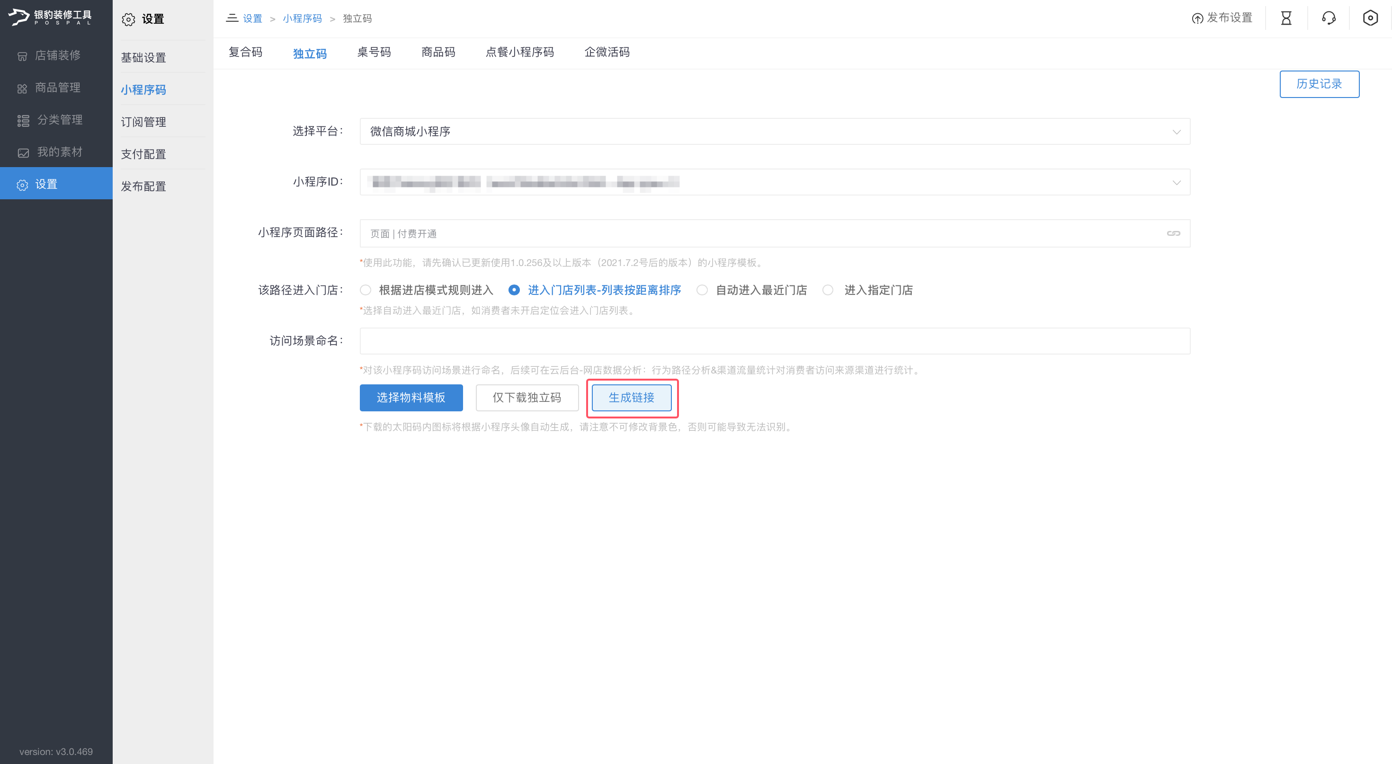Select 自动进入最近门店 radio option

tap(702, 290)
